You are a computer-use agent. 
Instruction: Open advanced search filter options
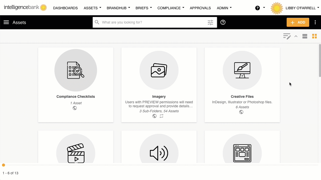pos(210,22)
